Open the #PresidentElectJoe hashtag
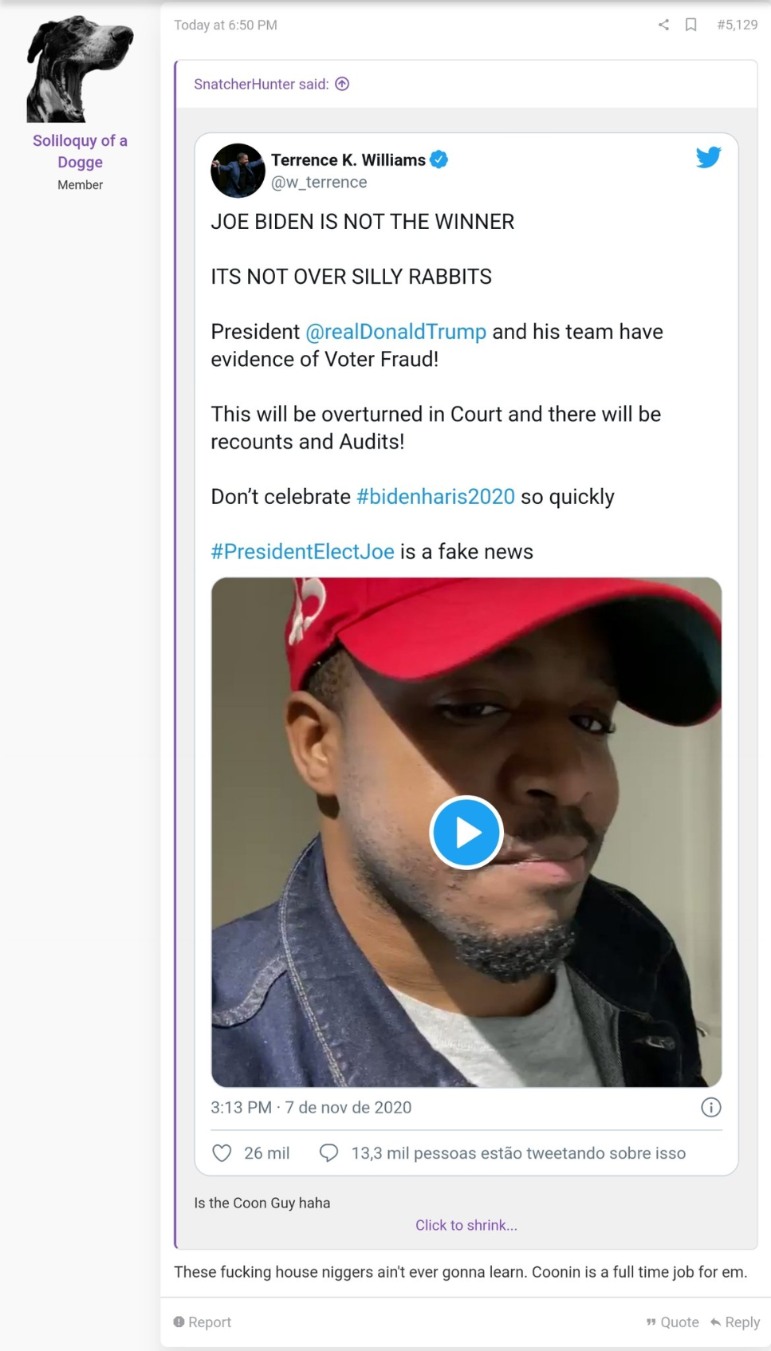Screen dimensions: 771x1351 [302, 552]
